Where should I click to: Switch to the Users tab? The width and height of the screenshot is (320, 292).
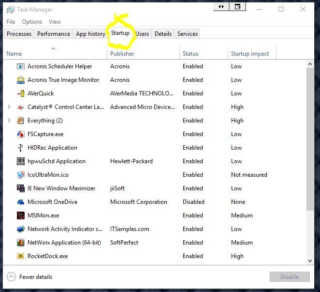[142, 34]
